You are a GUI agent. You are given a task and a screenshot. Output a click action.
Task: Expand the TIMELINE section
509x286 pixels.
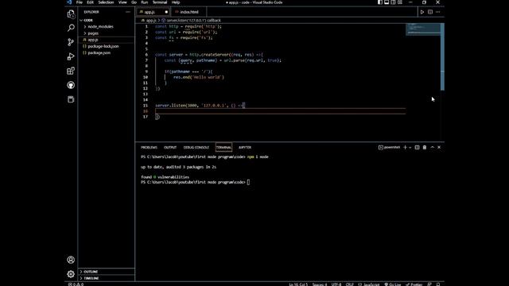click(x=106, y=278)
